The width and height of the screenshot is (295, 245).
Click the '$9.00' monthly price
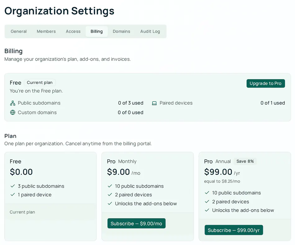pyautogui.click(x=118, y=172)
